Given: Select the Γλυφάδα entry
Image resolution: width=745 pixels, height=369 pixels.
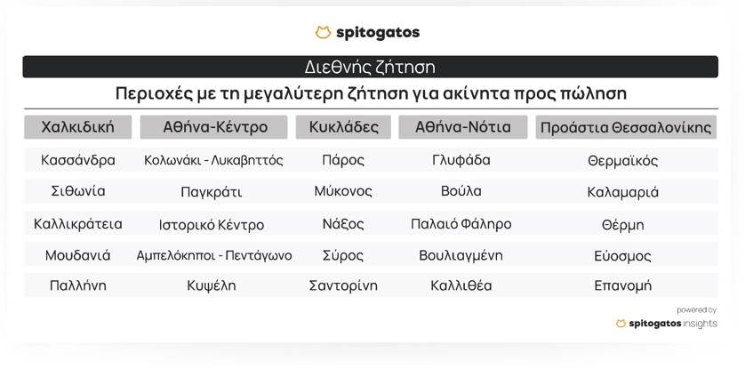Looking at the screenshot, I should [x=461, y=161].
